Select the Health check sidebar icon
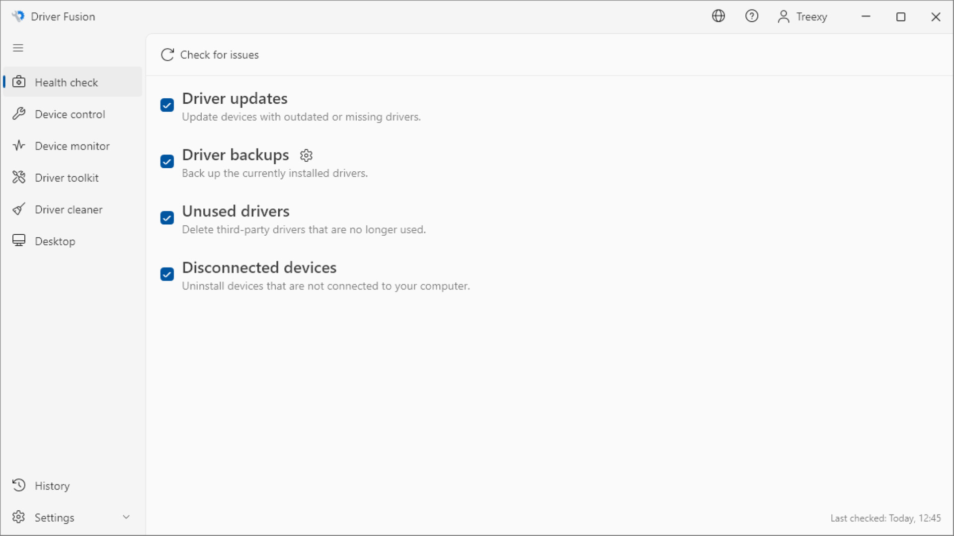 coord(18,82)
